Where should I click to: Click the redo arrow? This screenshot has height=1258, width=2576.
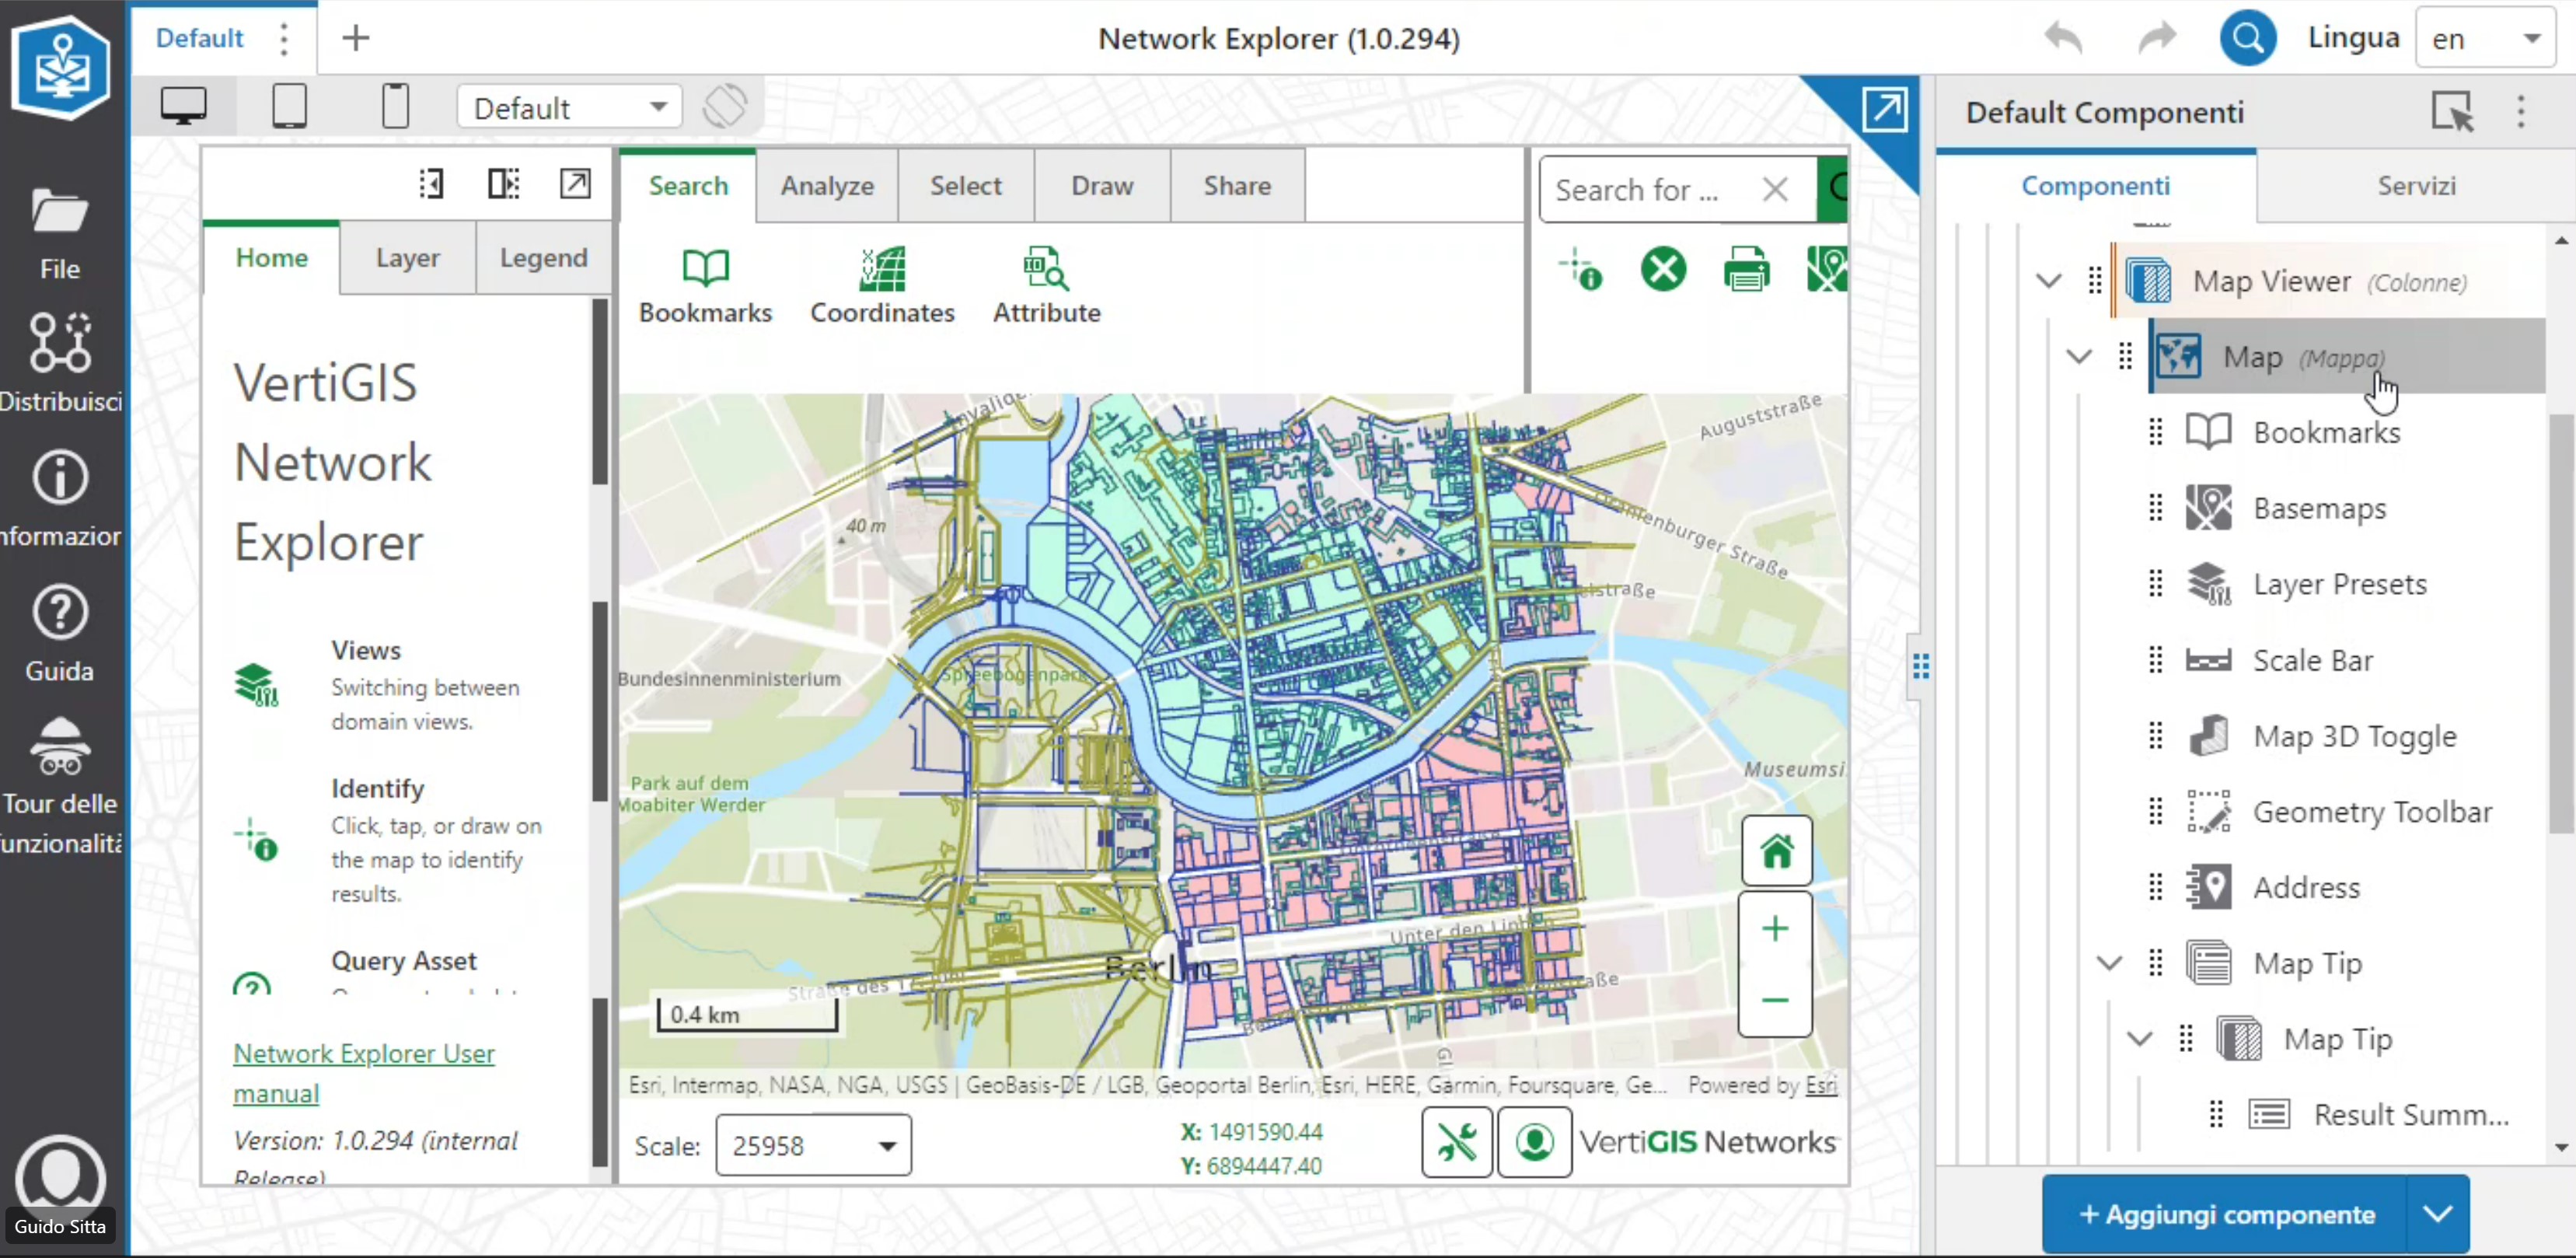[2157, 38]
